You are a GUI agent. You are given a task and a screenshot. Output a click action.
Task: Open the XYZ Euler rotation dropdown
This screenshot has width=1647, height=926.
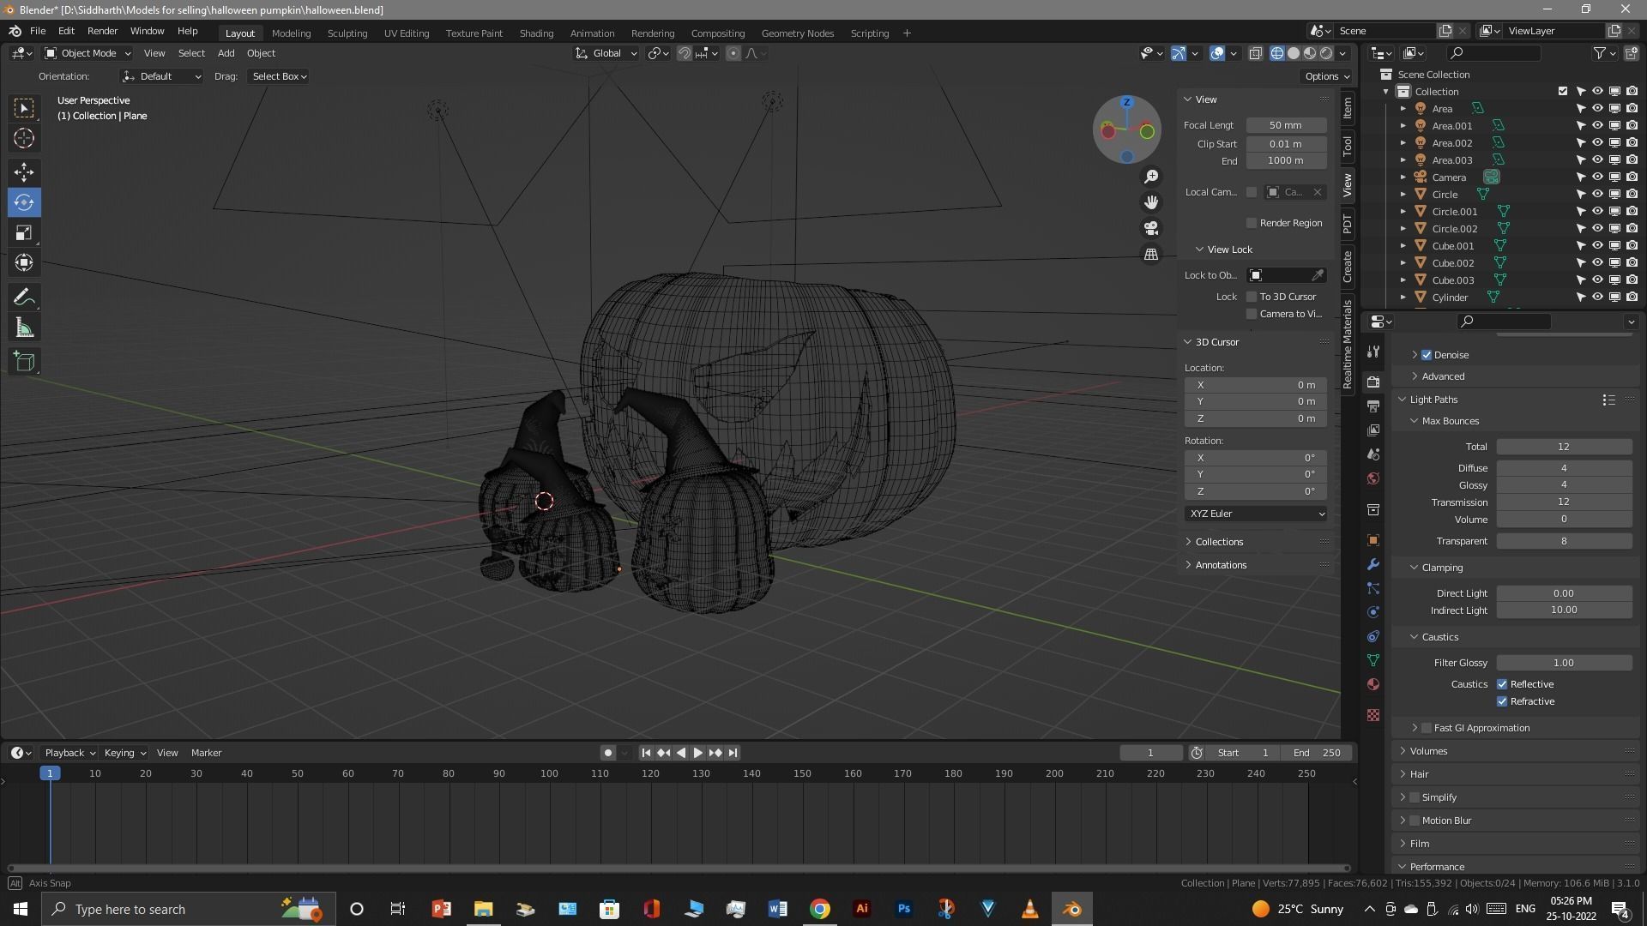click(x=1256, y=514)
